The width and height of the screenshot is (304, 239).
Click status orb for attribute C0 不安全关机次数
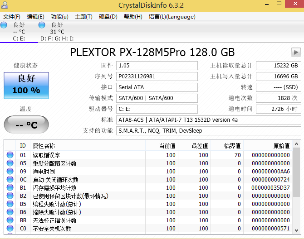[x=10, y=228]
